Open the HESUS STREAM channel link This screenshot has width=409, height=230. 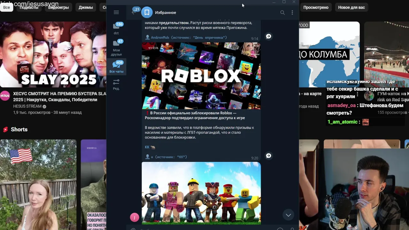[x=27, y=106]
